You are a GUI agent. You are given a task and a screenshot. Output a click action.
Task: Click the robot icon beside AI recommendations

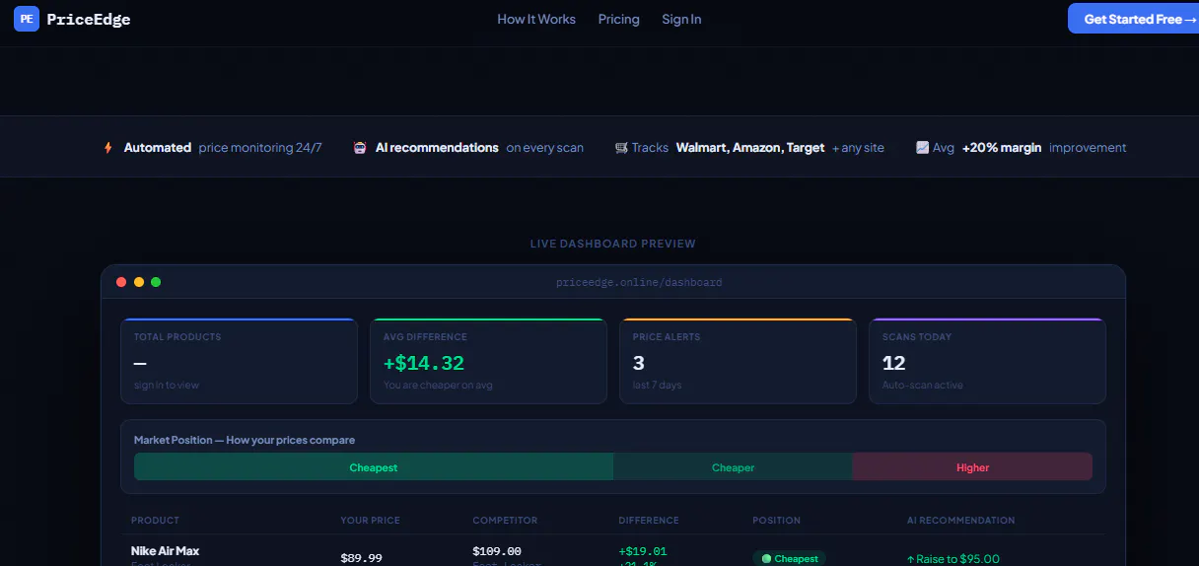[x=360, y=148]
